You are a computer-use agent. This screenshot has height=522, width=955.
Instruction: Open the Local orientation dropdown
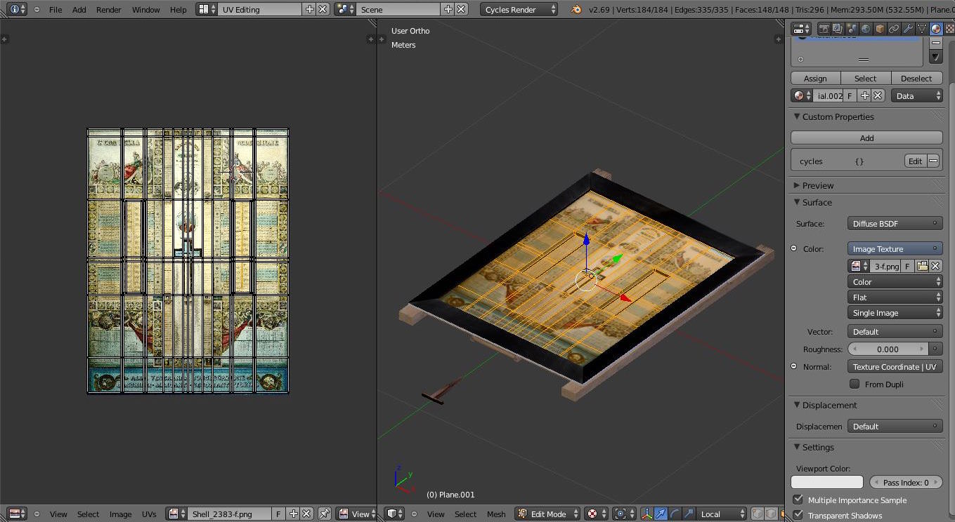pyautogui.click(x=722, y=514)
